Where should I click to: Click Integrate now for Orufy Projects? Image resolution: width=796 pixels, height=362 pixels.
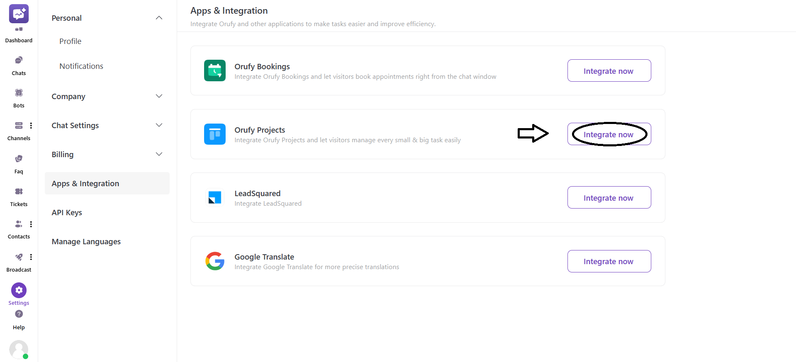click(609, 134)
